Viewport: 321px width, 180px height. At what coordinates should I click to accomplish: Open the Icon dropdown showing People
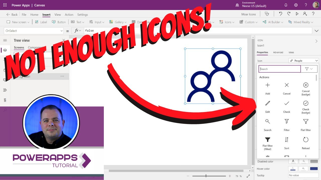(304, 61)
